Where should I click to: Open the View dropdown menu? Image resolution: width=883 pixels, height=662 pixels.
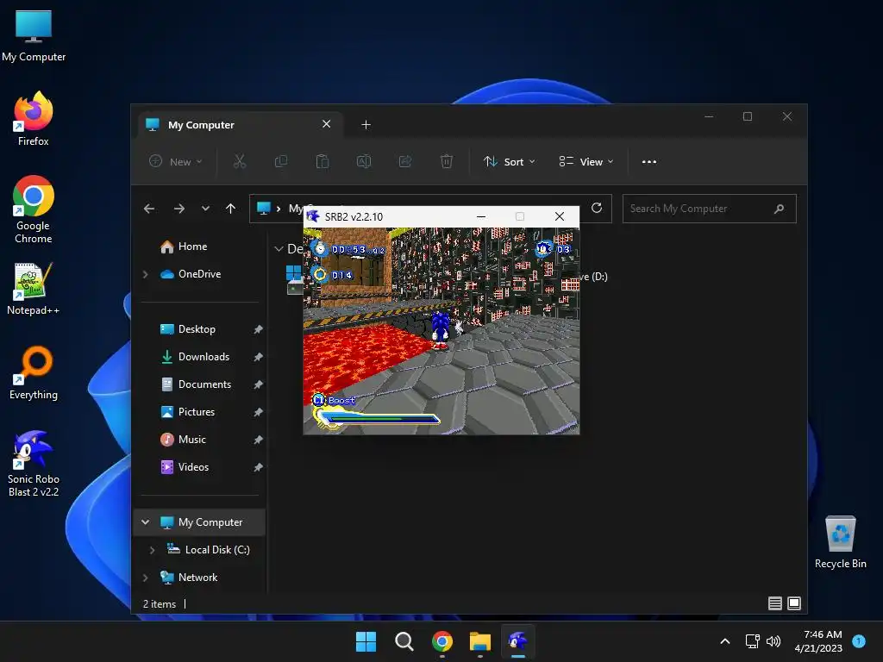[x=586, y=161]
